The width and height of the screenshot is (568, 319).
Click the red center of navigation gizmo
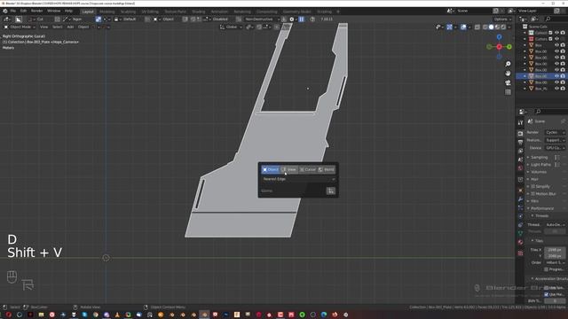(499, 47)
